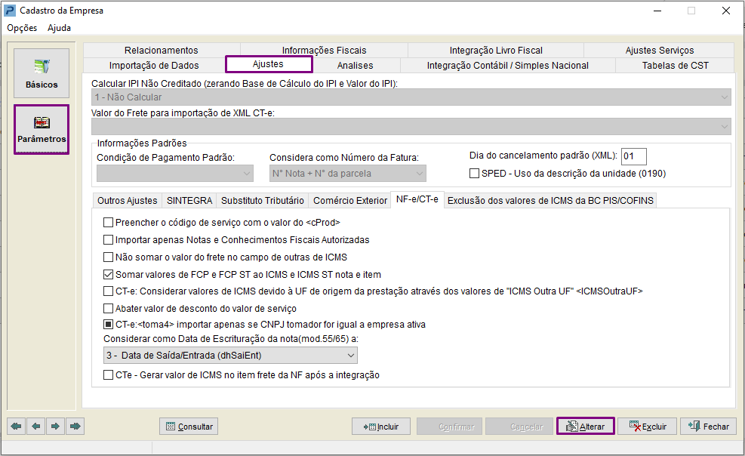Uncheck Somar valores de FCP e FCP ST
Image resolution: width=745 pixels, height=456 pixels.
(x=109, y=275)
